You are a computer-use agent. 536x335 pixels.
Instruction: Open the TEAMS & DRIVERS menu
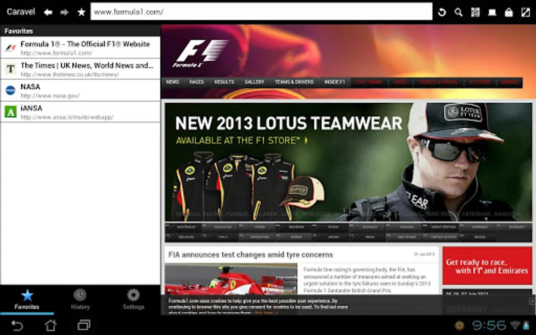tap(294, 82)
